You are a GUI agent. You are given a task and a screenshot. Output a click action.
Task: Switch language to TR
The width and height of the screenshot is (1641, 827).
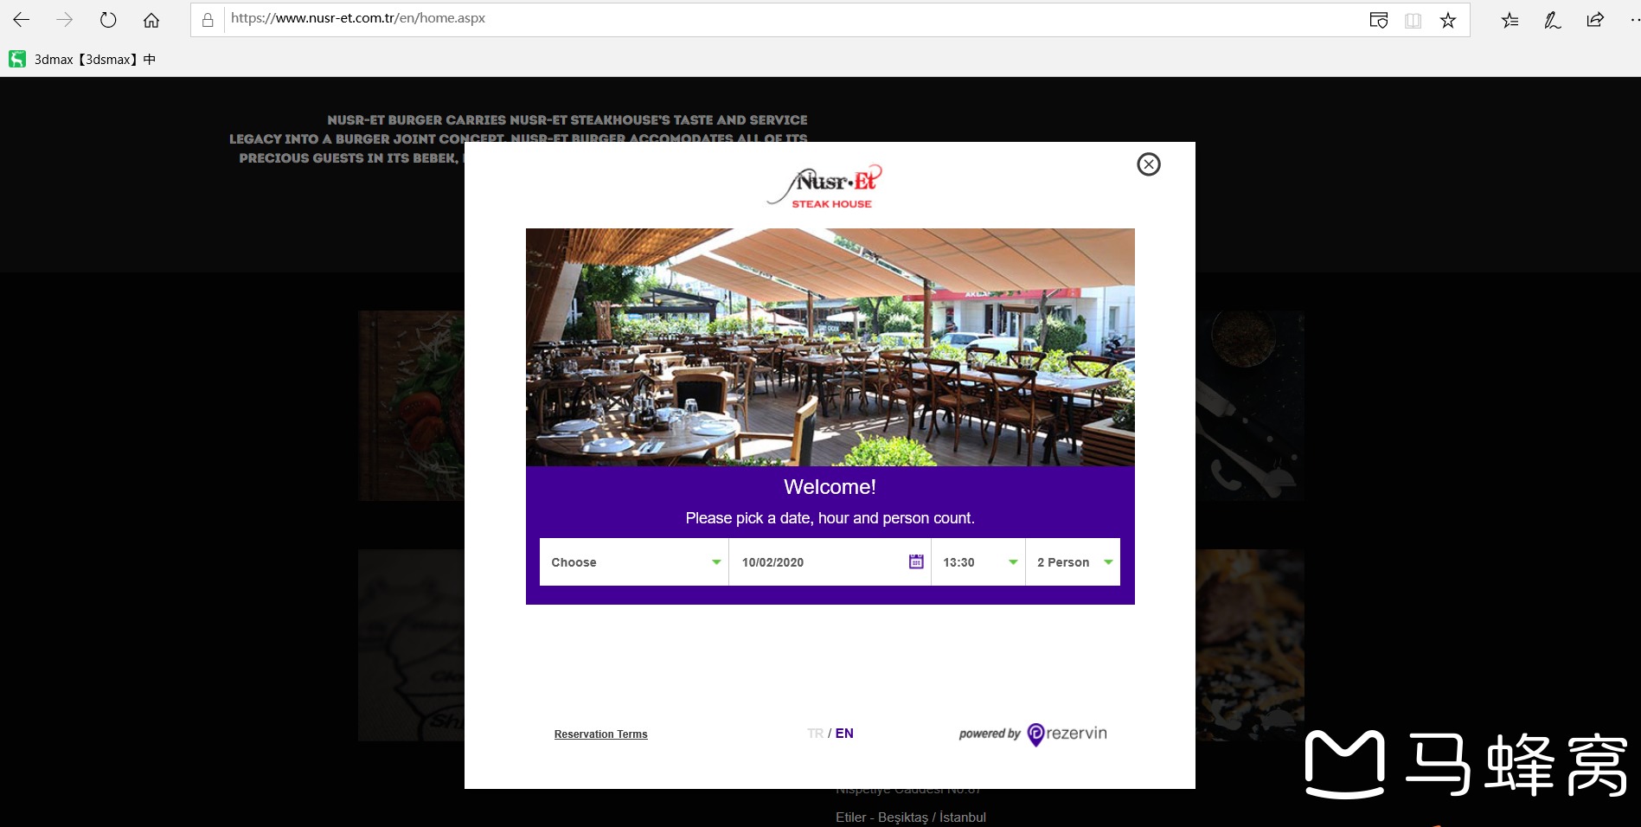coord(815,734)
